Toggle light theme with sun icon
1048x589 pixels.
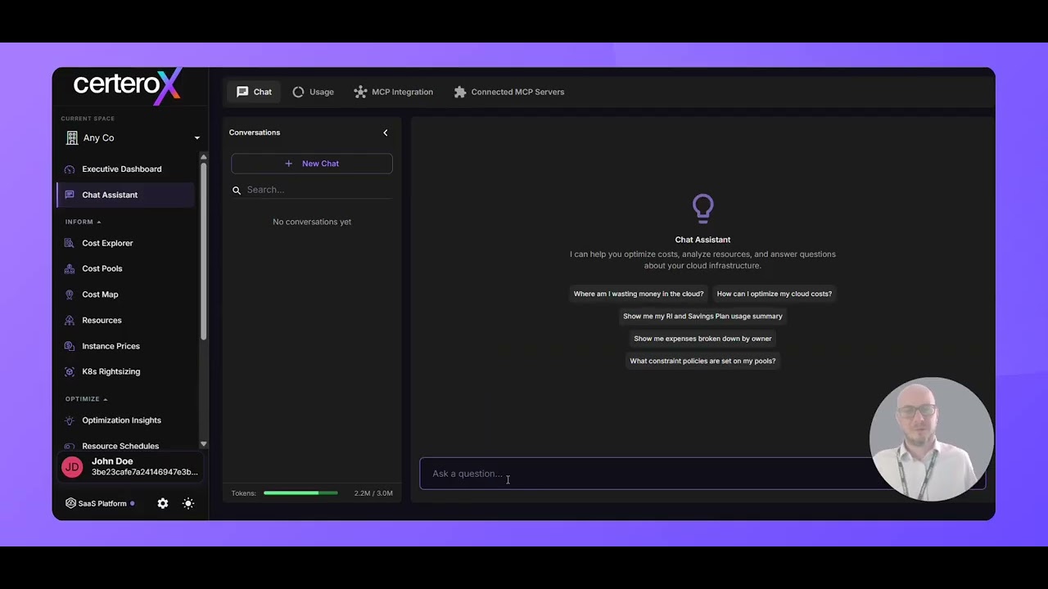[x=188, y=503]
